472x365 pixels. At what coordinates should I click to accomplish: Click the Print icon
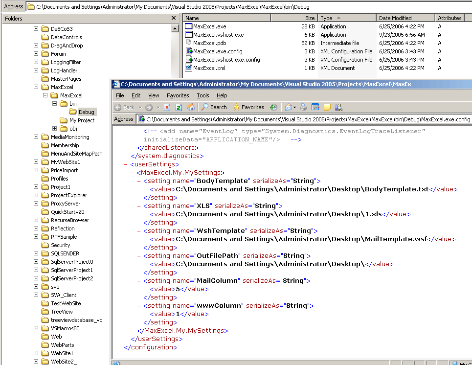tap(303, 107)
